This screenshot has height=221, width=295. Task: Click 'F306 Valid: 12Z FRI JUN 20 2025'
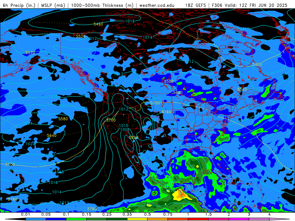250,5
